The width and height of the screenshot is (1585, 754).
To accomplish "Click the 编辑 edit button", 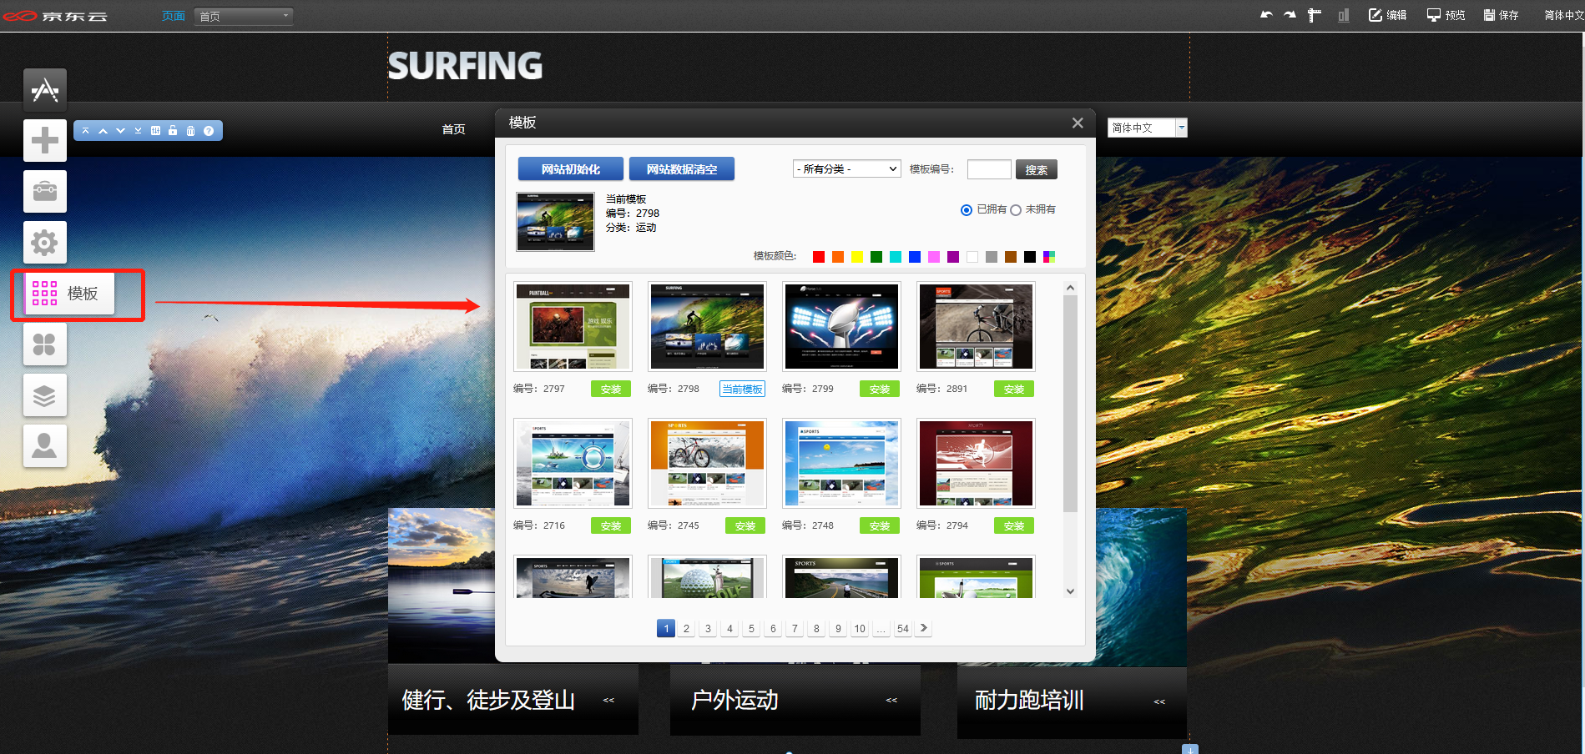I will [x=1387, y=15].
